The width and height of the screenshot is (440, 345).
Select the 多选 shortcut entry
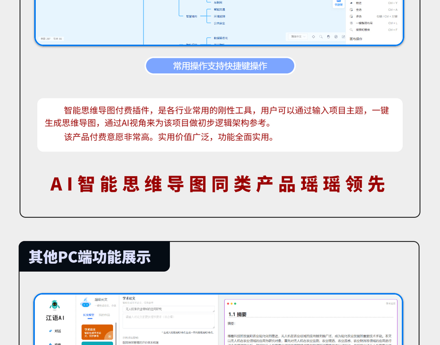click(373, 16)
